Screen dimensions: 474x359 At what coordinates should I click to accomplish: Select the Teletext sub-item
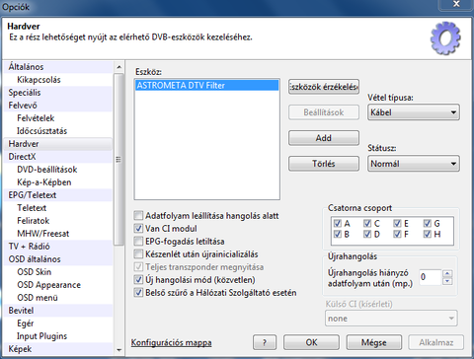pos(57,208)
